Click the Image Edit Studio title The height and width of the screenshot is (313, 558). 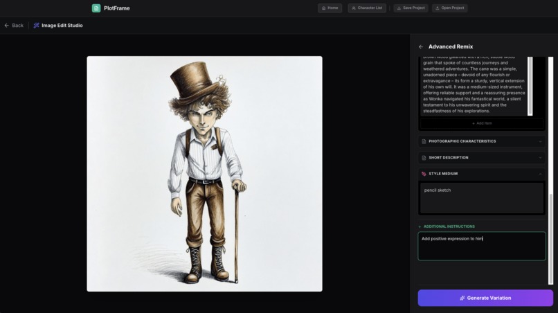pos(62,26)
